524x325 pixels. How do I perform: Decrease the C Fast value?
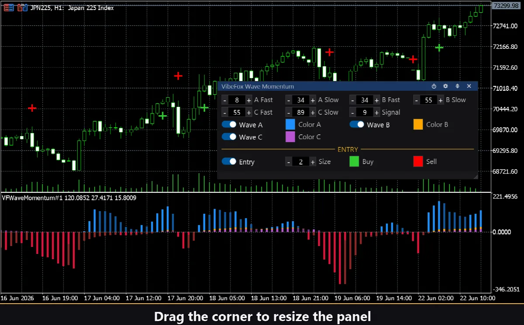pos(224,113)
